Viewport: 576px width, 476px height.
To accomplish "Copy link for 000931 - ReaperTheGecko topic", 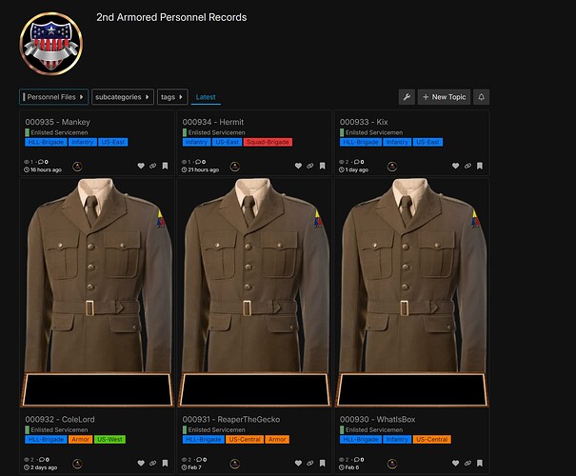I will pyautogui.click(x=310, y=464).
